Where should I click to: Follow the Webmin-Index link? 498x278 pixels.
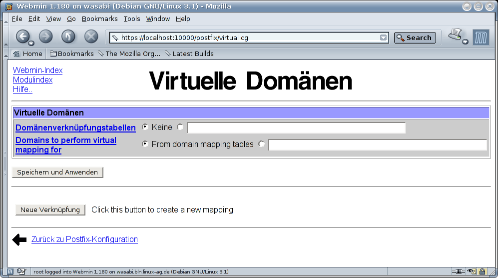tap(37, 70)
